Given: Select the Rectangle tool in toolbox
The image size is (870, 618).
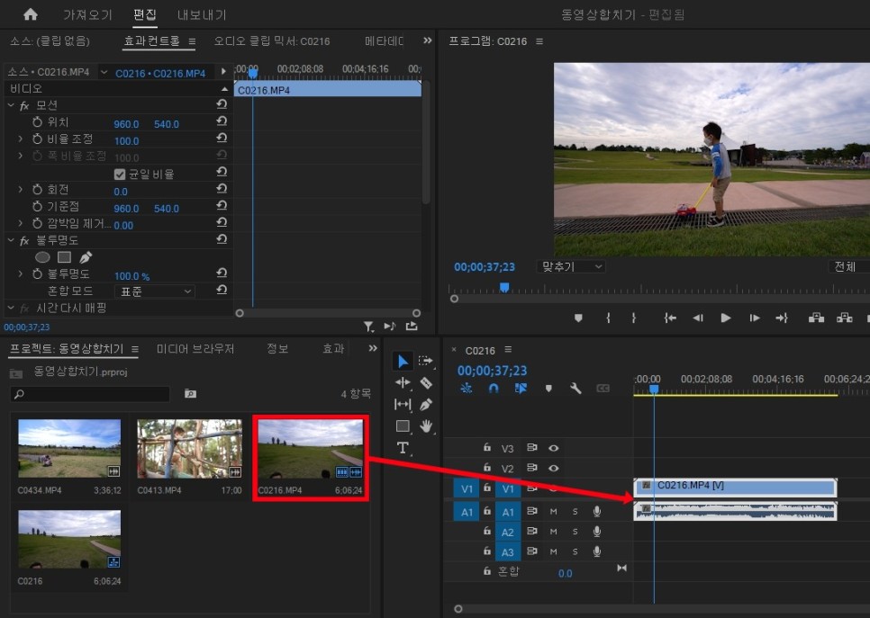Looking at the screenshot, I should 403,425.
